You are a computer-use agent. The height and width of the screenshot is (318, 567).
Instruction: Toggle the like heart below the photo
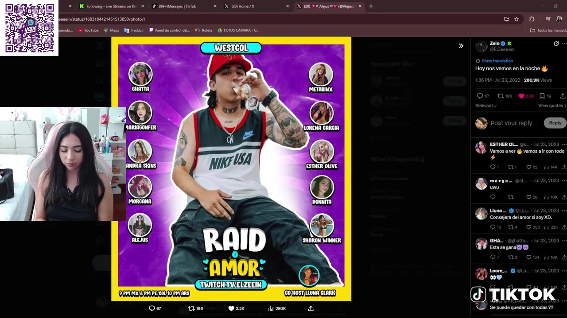click(231, 308)
